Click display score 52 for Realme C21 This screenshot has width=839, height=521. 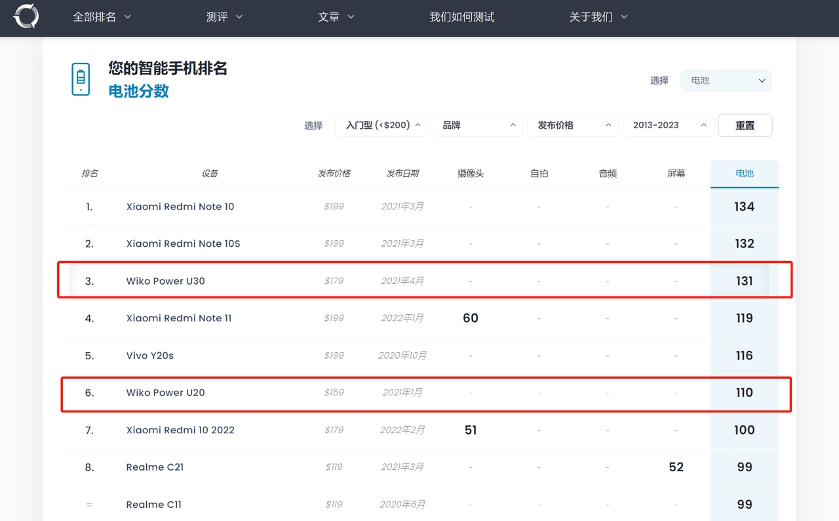click(x=676, y=467)
